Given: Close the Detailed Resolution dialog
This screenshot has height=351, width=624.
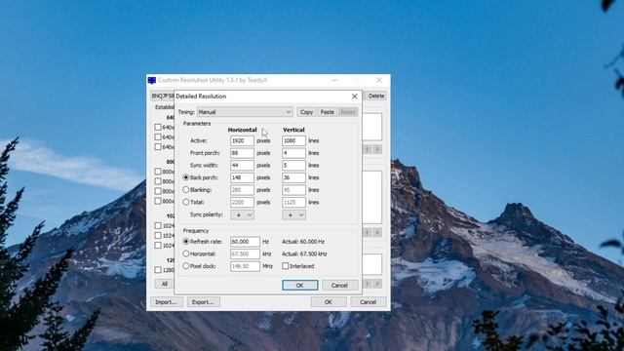Looking at the screenshot, I should 354,97.
